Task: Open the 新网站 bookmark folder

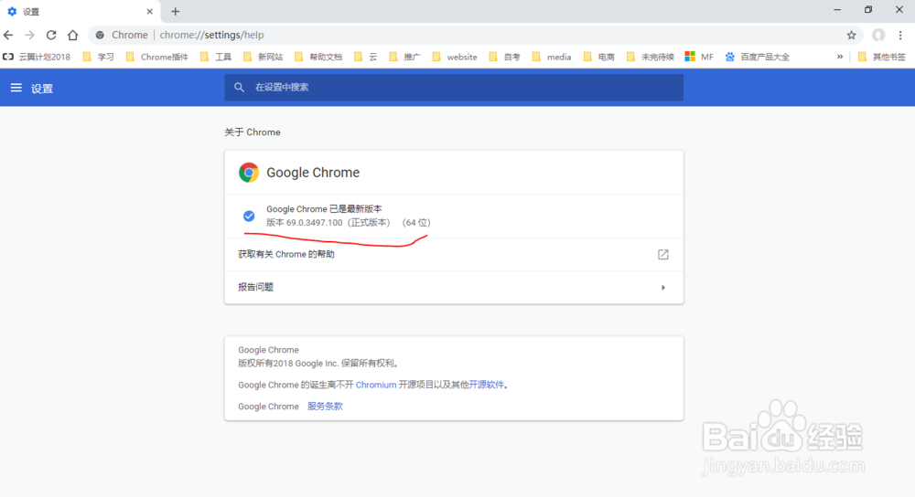Action: tap(263, 57)
